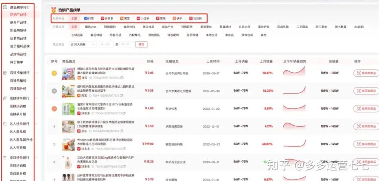Click the 店群榜单排行 icon in sidebar
The image size is (379, 181).
[5, 98]
